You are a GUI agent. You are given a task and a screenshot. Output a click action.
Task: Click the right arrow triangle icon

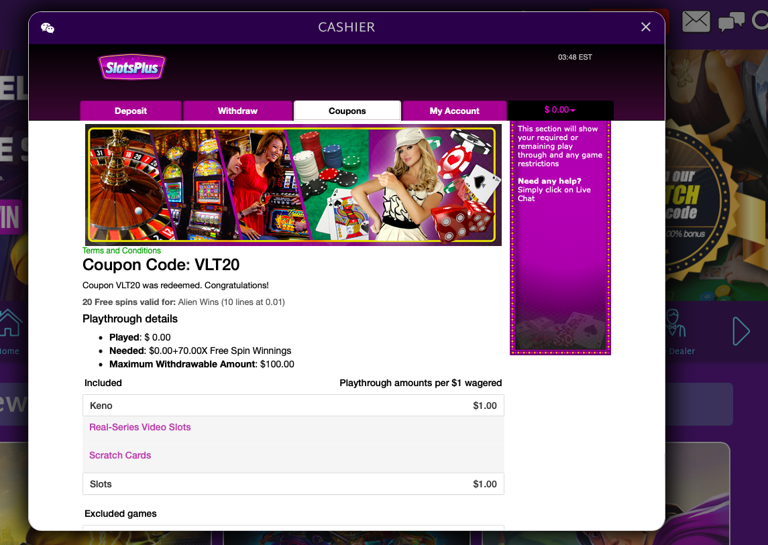(x=740, y=330)
